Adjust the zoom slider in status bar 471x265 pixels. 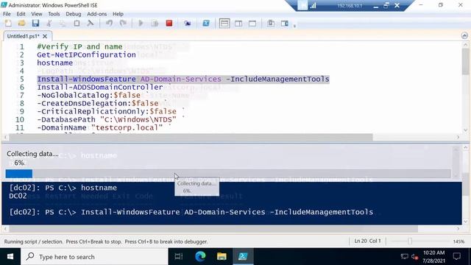410,241
